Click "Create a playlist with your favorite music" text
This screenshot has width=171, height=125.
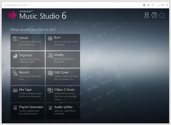click(x=29, y=112)
